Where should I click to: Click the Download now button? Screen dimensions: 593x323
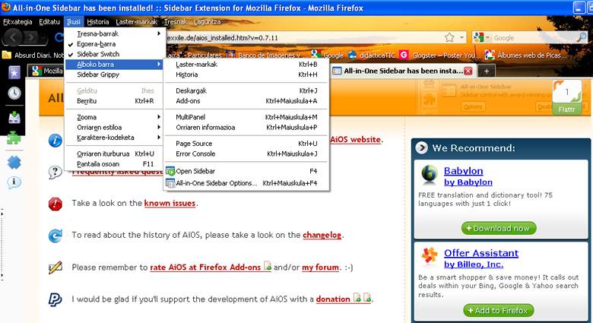(x=499, y=229)
